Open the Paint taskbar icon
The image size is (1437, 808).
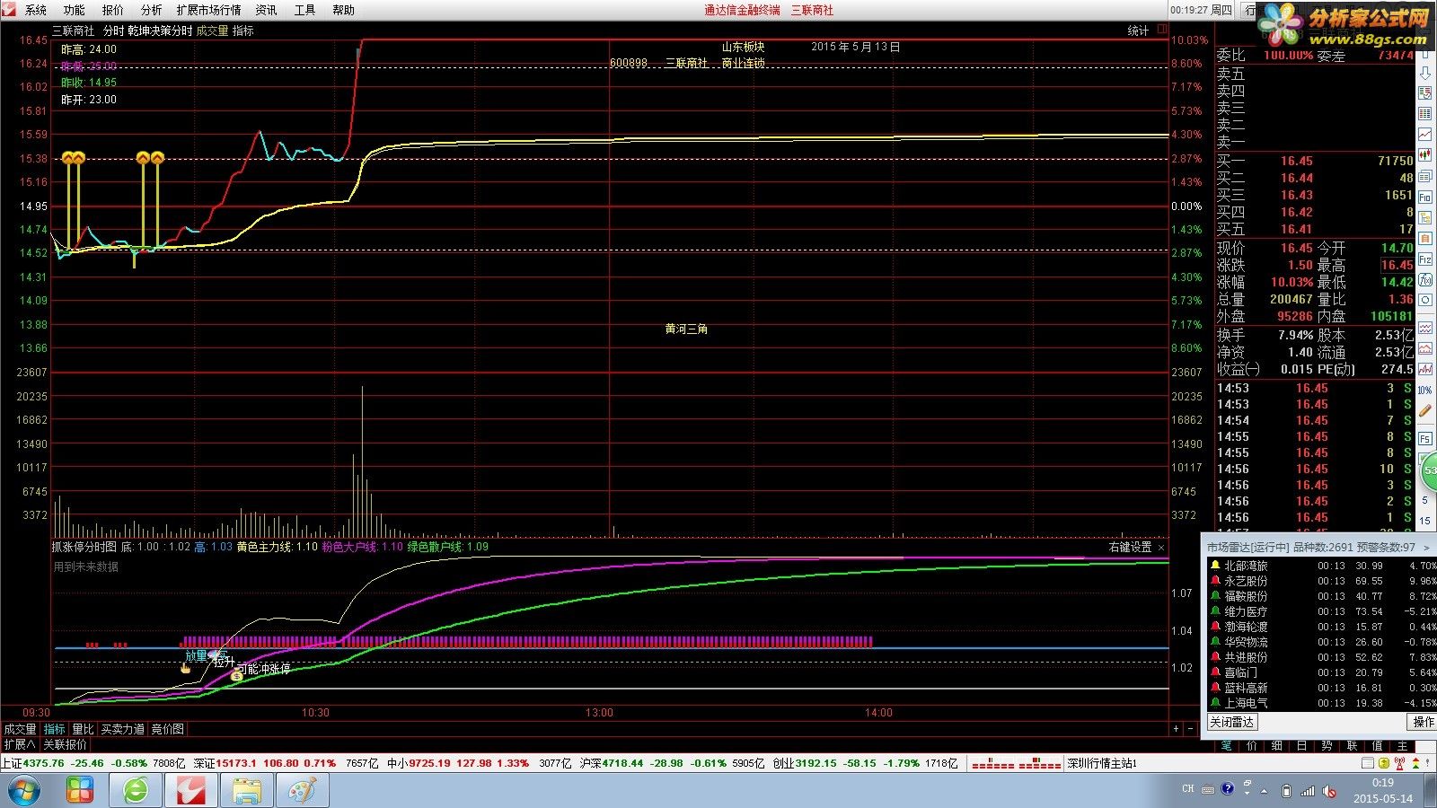pos(303,791)
